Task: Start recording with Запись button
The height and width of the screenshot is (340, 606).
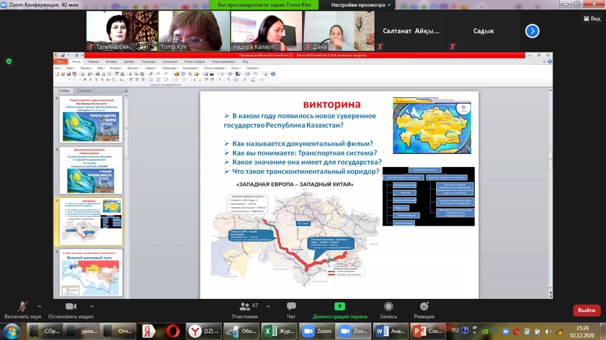Action: point(388,307)
